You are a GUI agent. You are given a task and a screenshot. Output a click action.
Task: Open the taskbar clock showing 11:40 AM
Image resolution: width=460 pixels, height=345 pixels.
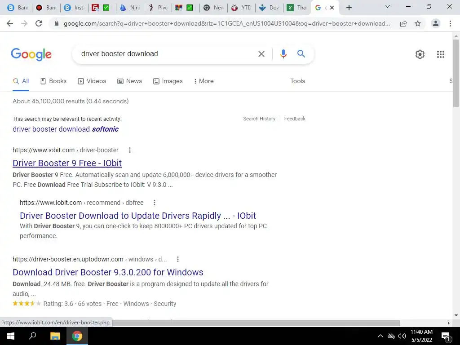click(421, 336)
